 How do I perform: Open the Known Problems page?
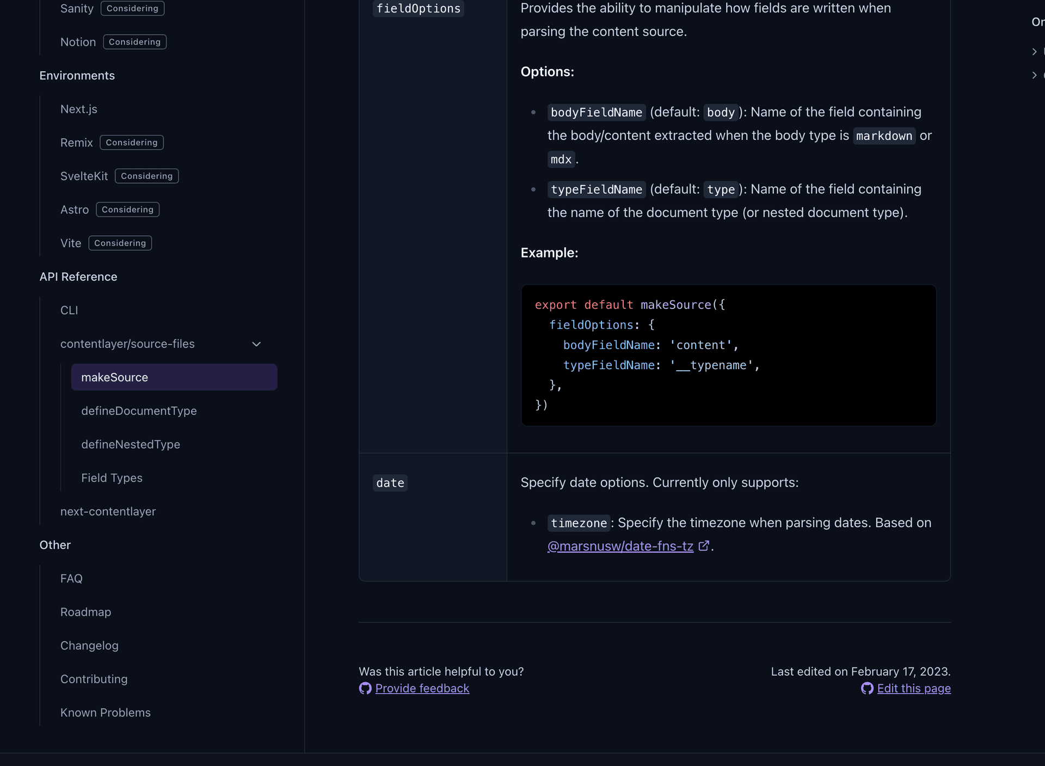[x=105, y=713]
